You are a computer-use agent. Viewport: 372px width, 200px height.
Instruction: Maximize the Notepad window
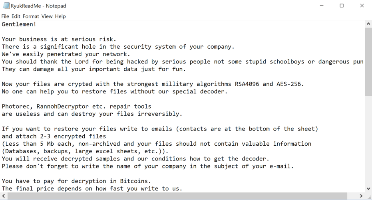(342, 6)
